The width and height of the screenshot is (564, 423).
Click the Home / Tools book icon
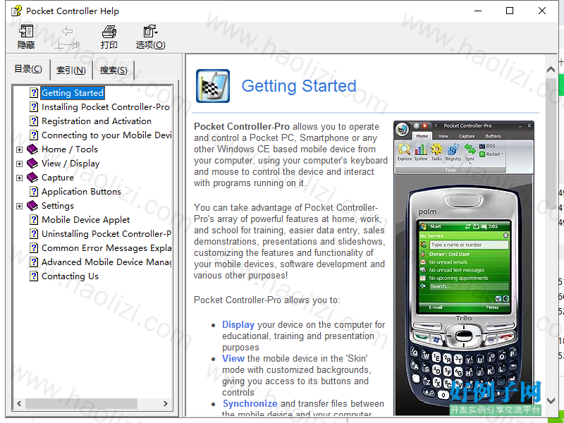tap(32, 149)
